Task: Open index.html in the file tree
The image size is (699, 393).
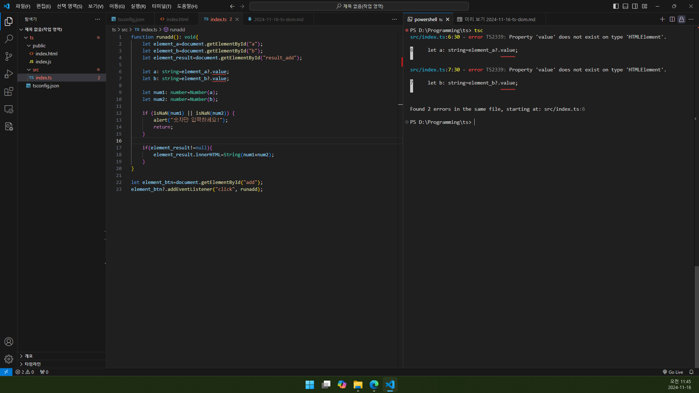Action: tap(62, 54)
